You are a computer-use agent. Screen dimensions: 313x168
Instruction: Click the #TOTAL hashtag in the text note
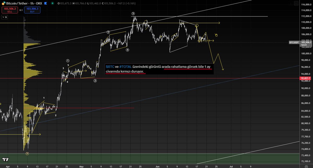(125, 67)
